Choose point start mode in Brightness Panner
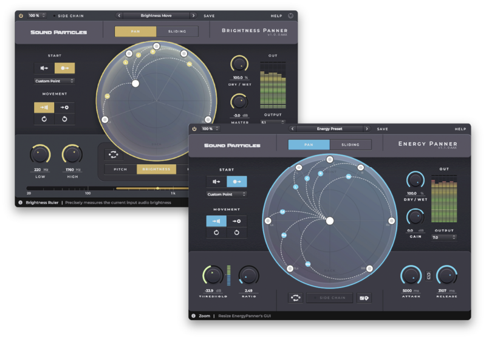 [x=65, y=68]
